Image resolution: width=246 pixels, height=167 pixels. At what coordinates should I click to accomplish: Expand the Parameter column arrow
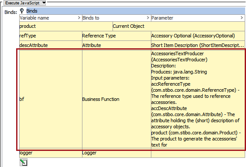click(x=242, y=18)
